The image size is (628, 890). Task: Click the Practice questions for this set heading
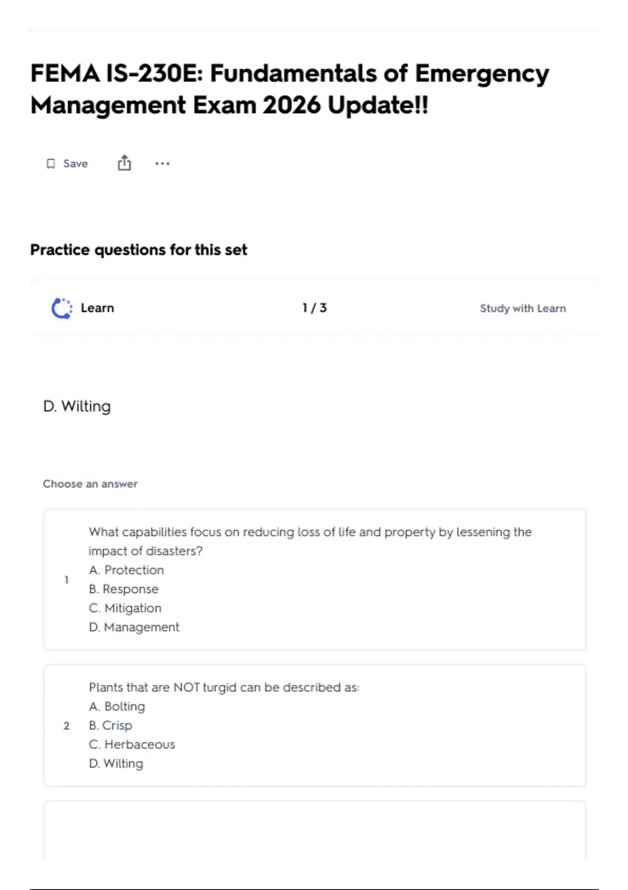[139, 250]
